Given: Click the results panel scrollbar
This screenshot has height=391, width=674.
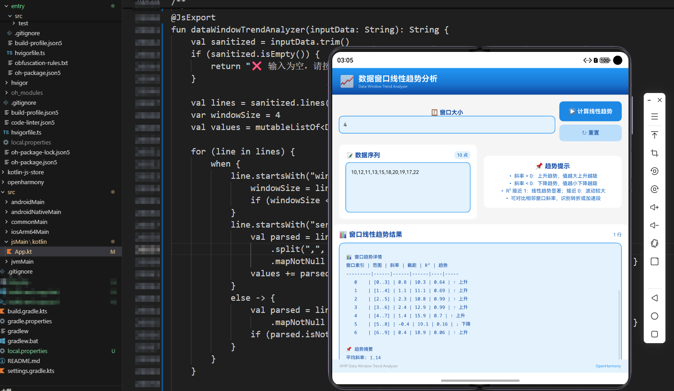Looking at the screenshot, I should pyautogui.click(x=619, y=324).
